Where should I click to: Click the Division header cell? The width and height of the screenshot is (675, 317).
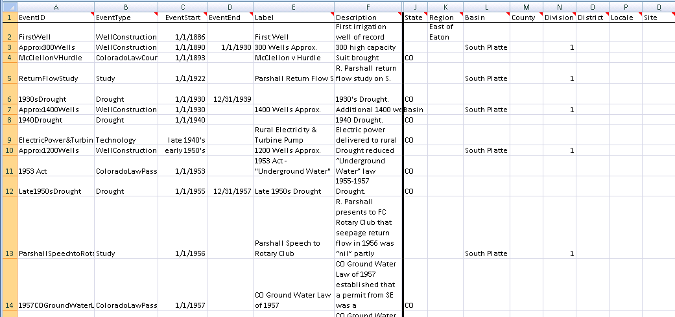[x=559, y=18]
